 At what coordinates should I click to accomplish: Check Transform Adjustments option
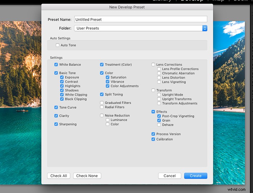pyautogui.click(x=159, y=103)
